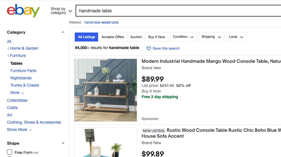Check the Free Form shape checkbox
Viewport: 281px width, 157px height.
(x=10, y=152)
